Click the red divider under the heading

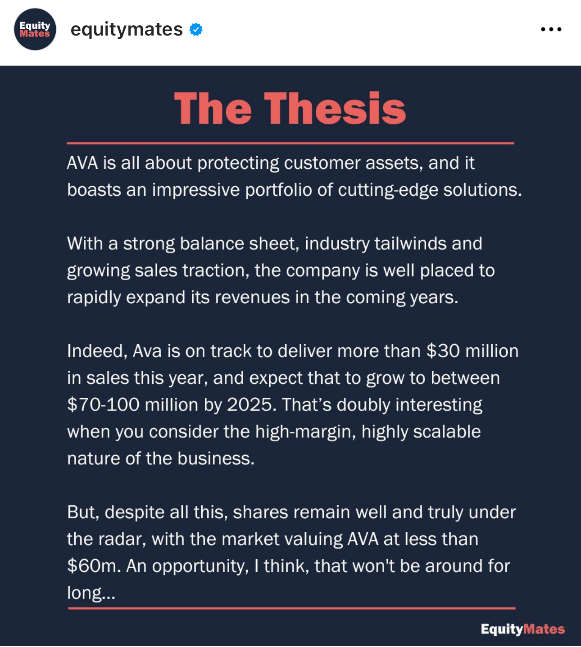pos(290,143)
